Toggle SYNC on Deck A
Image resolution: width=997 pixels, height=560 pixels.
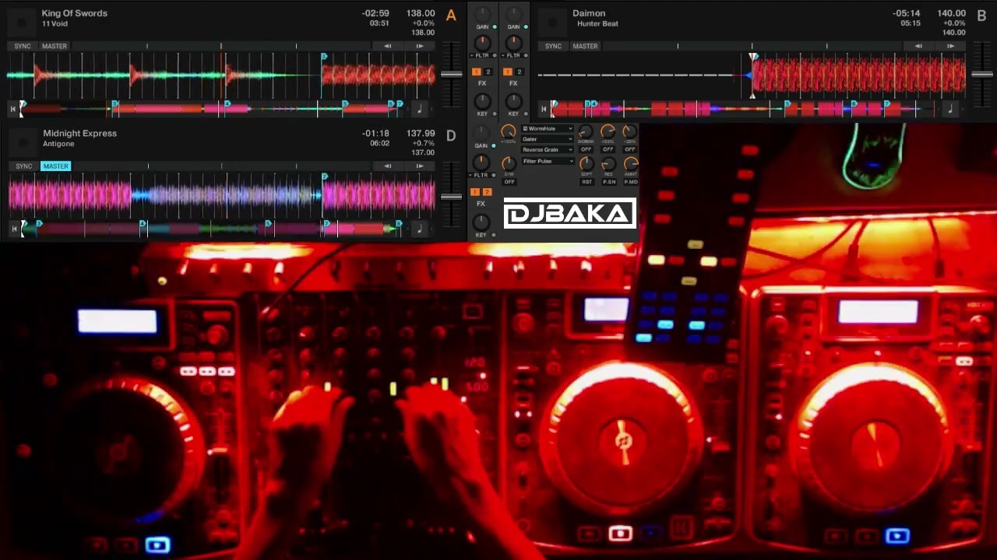(x=23, y=46)
